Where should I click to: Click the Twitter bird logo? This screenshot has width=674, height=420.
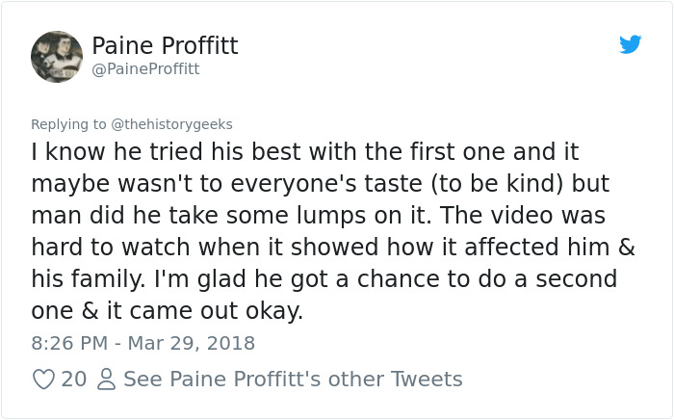point(630,44)
